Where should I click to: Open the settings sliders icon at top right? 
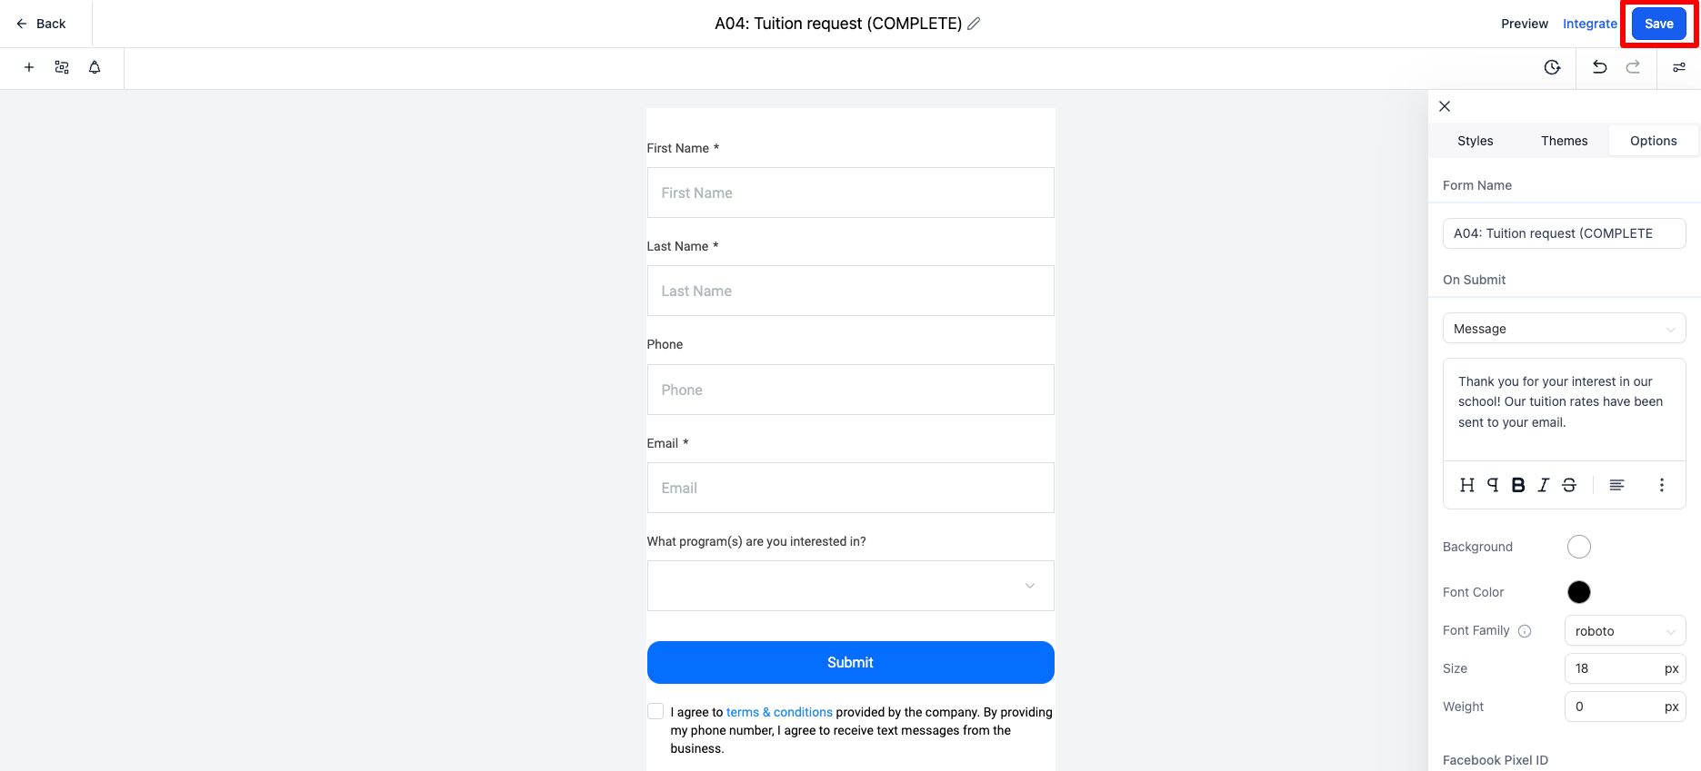1679,67
